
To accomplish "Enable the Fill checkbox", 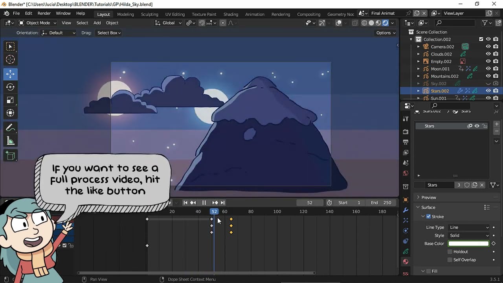I will [x=428, y=271].
